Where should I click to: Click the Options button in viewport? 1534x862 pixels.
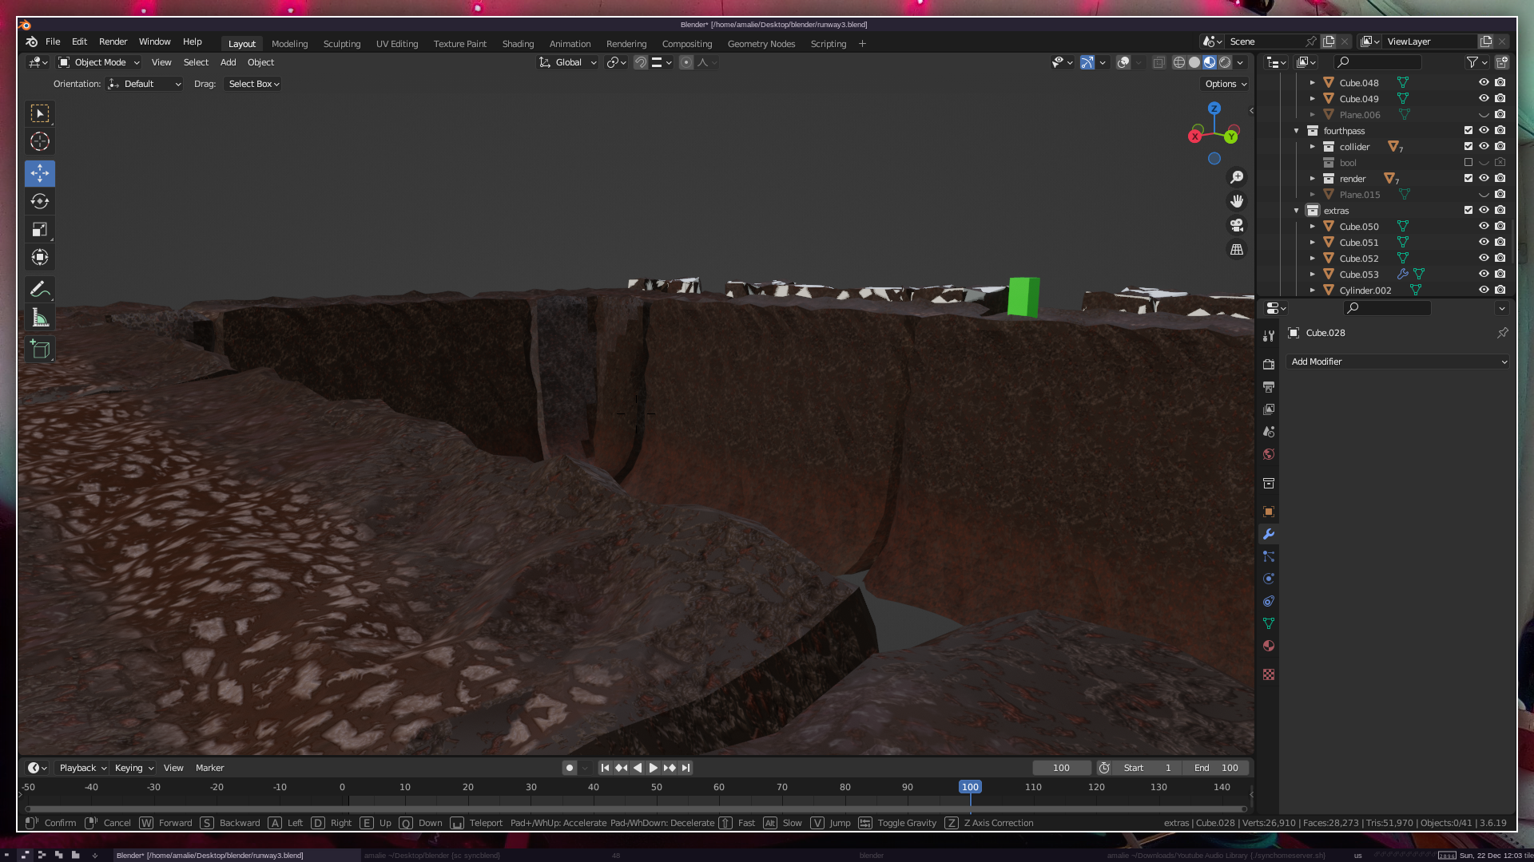pos(1226,84)
